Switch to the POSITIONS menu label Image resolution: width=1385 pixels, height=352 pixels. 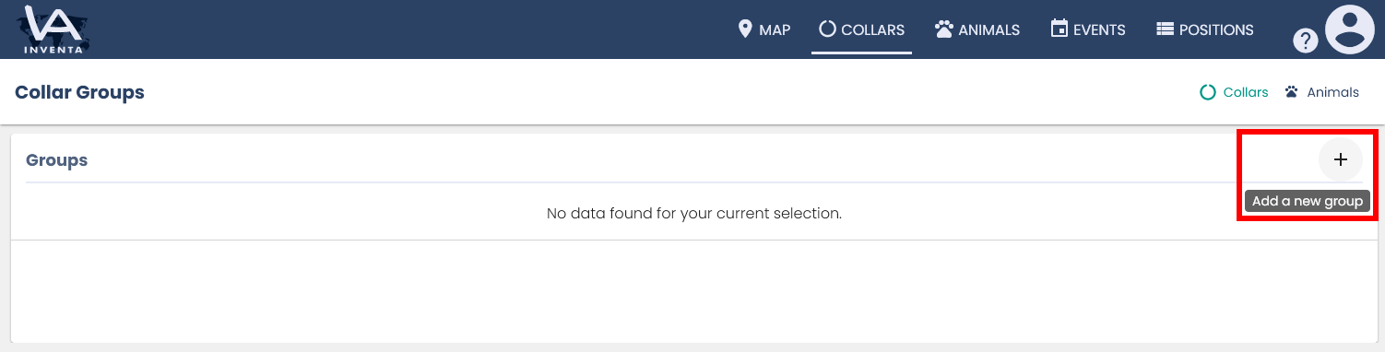tap(1216, 29)
